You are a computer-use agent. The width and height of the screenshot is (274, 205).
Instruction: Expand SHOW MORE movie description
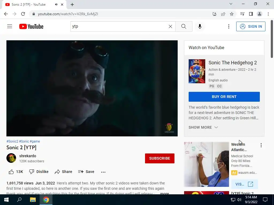point(203,127)
